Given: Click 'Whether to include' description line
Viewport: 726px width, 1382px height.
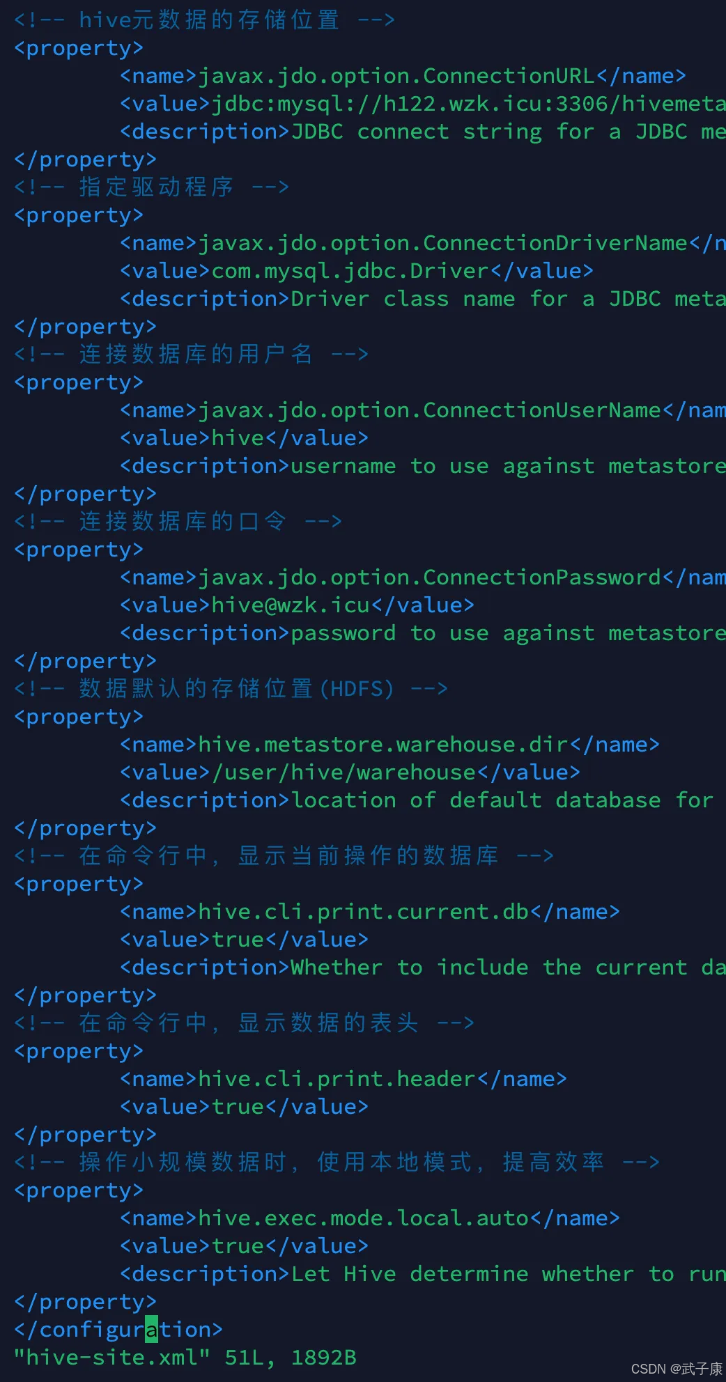Looking at the screenshot, I should point(423,968).
